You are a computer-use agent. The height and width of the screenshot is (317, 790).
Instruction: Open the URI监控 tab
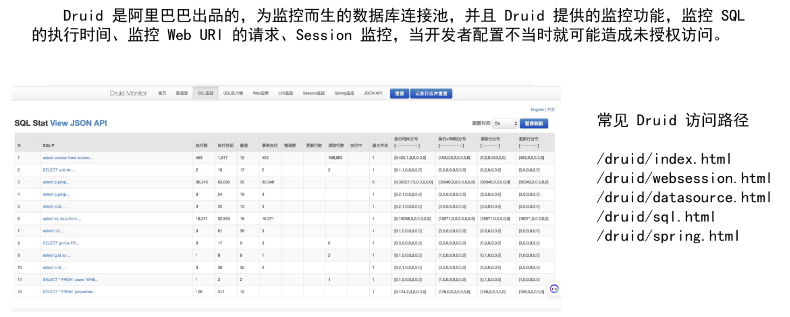coord(286,93)
